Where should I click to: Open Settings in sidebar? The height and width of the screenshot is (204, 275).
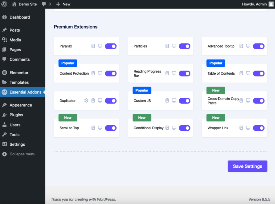(23, 144)
